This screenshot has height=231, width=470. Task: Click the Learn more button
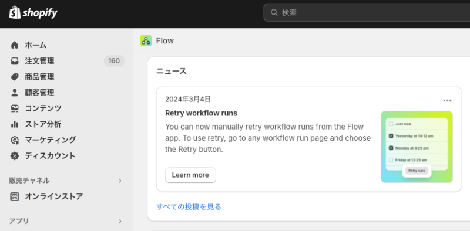190,175
